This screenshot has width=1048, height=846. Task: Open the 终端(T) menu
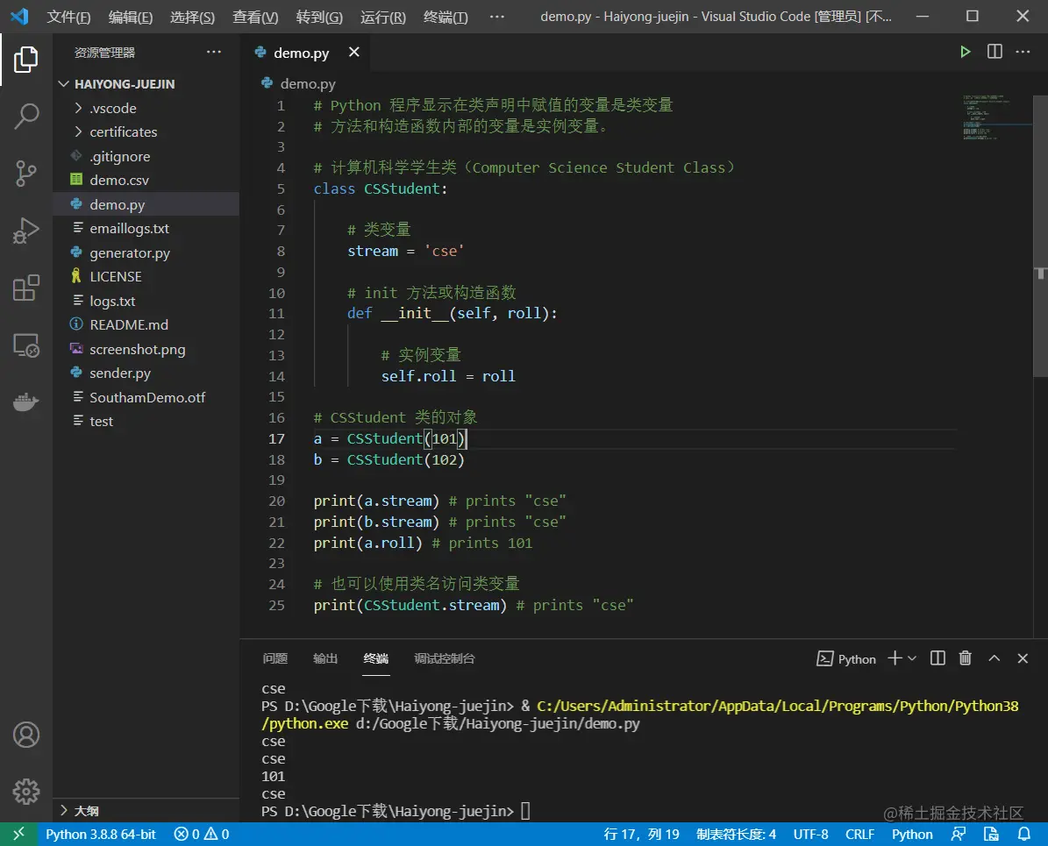pyautogui.click(x=446, y=17)
